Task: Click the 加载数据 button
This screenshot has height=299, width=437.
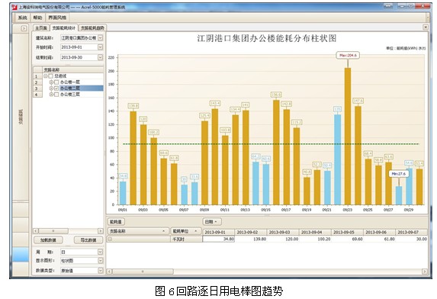Action: tap(48, 240)
